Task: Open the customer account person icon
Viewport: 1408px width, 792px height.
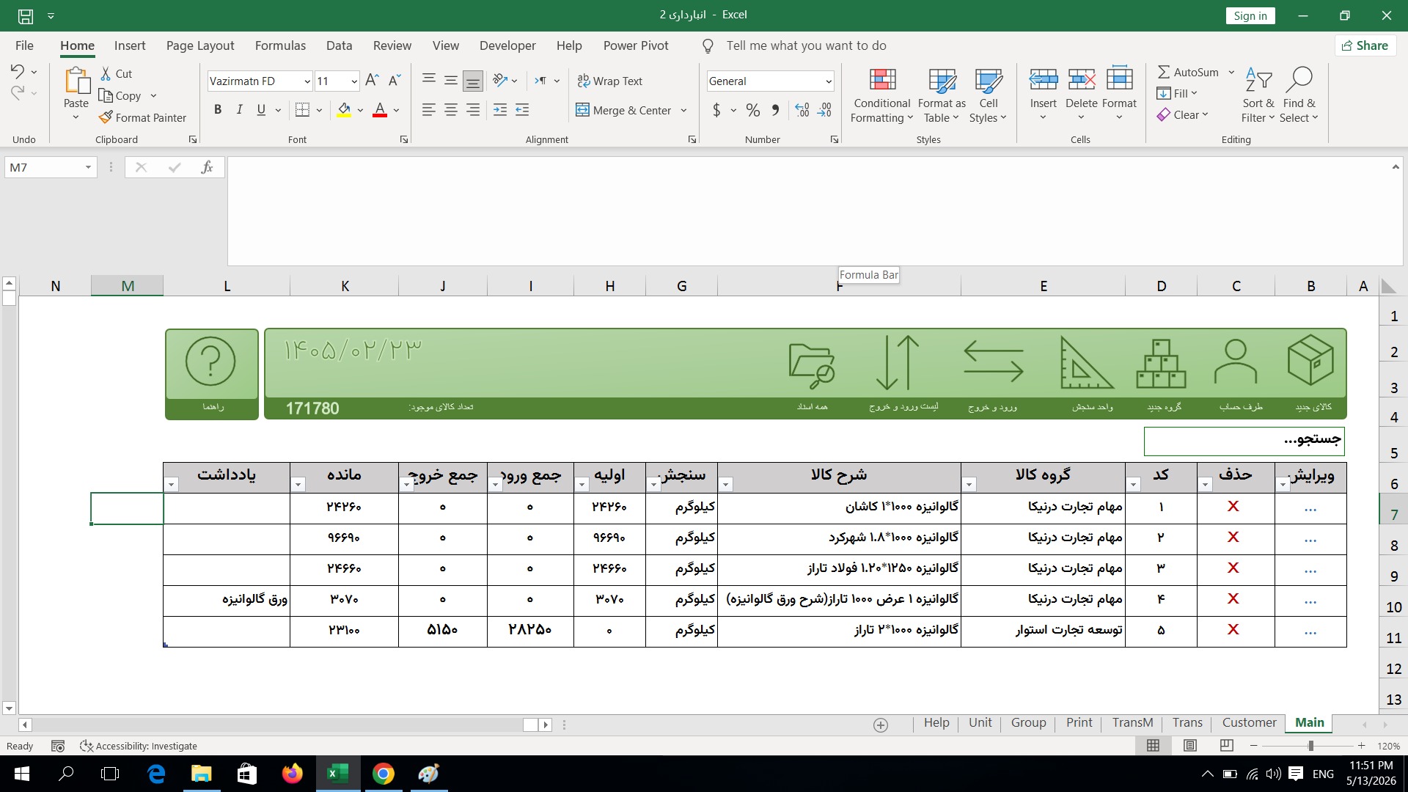Action: (x=1236, y=362)
